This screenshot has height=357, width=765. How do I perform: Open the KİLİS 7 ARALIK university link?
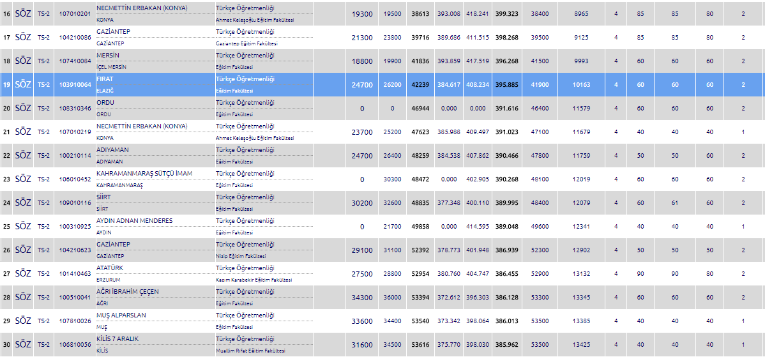pyautogui.click(x=117, y=339)
